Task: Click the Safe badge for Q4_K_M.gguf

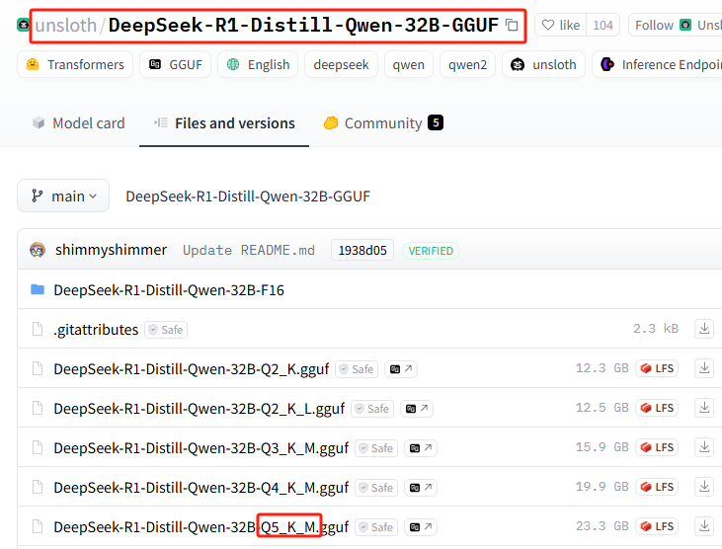Action: click(x=375, y=488)
